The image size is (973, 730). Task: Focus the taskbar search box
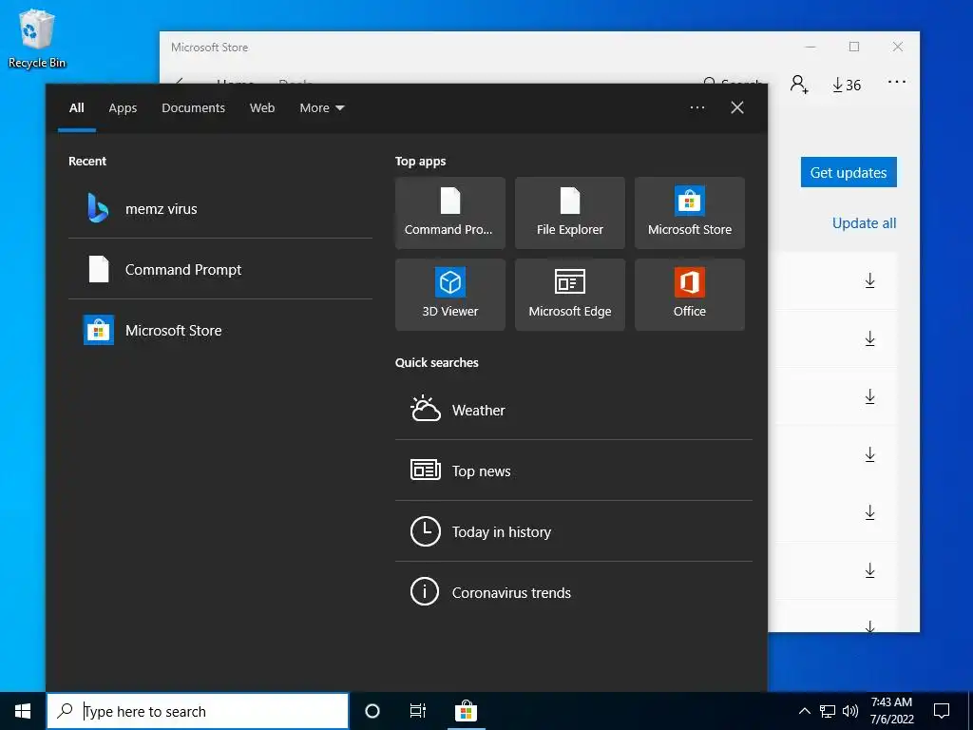198,711
